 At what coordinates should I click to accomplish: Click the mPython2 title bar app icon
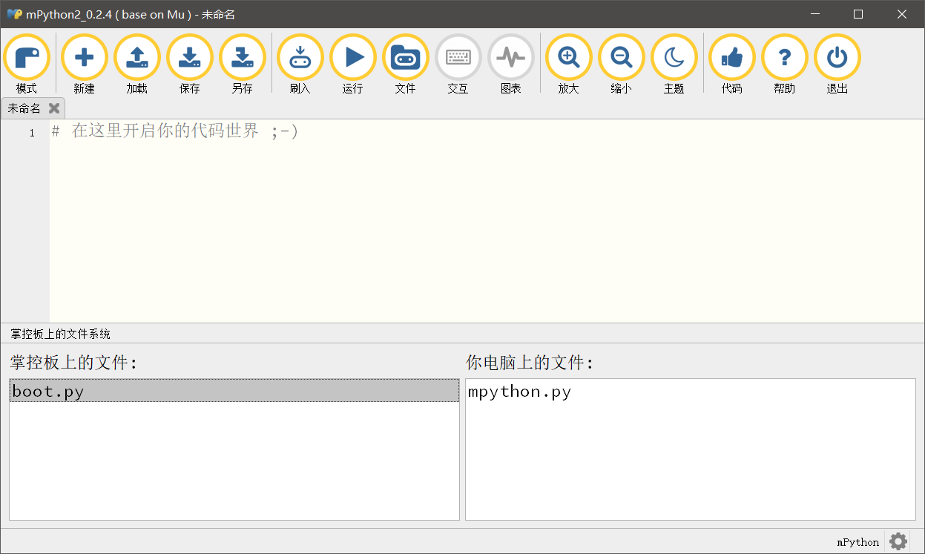pos(14,14)
